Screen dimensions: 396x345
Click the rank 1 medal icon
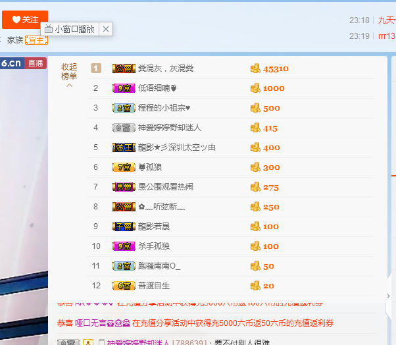coord(96,68)
